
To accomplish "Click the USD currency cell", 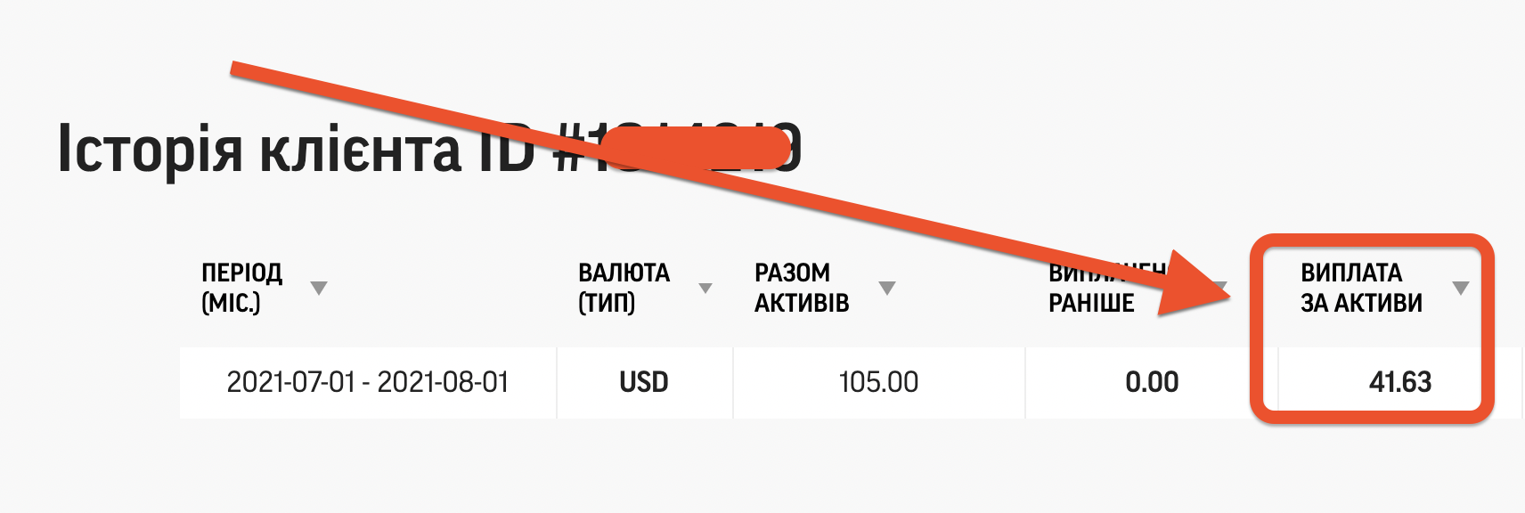I will coord(643,382).
